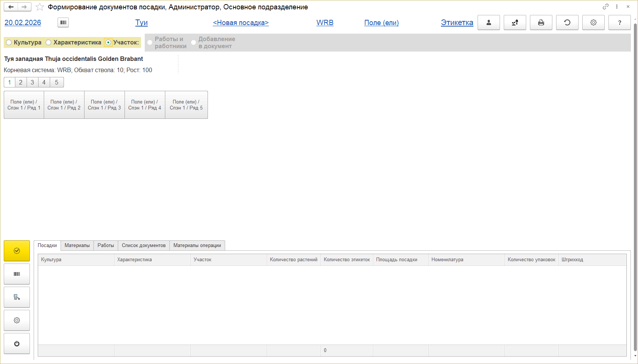Image resolution: width=638 pixels, height=364 pixels.
Task: Select the Участок radio button
Action: click(x=108, y=43)
